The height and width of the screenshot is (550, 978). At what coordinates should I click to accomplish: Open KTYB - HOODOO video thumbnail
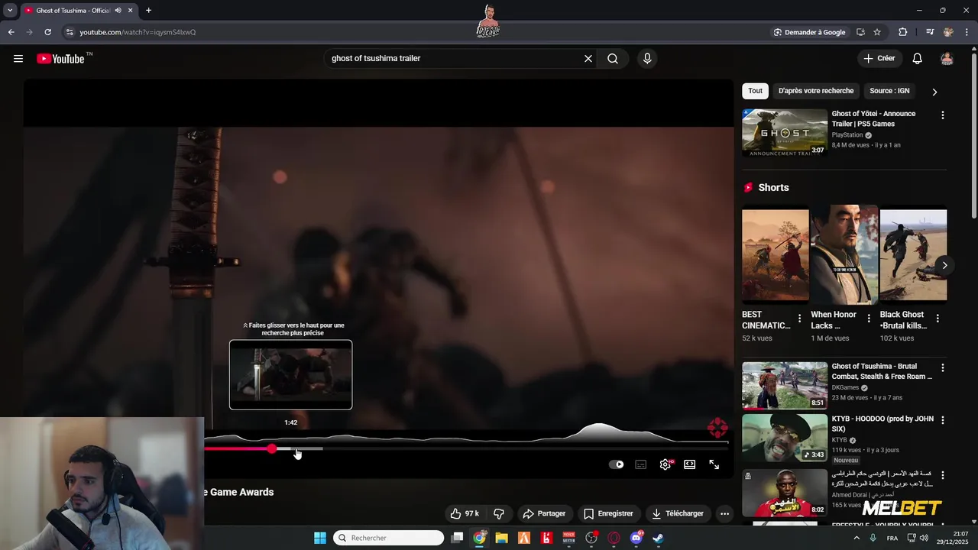(785, 438)
